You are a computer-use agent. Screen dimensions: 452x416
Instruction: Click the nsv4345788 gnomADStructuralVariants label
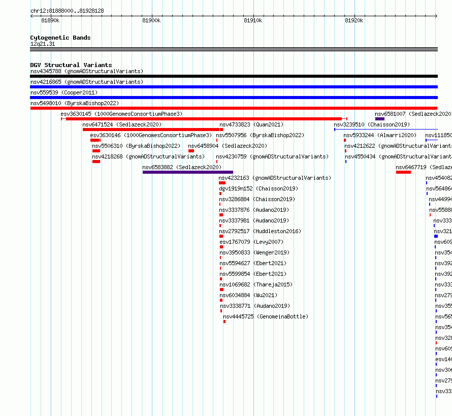pos(87,71)
